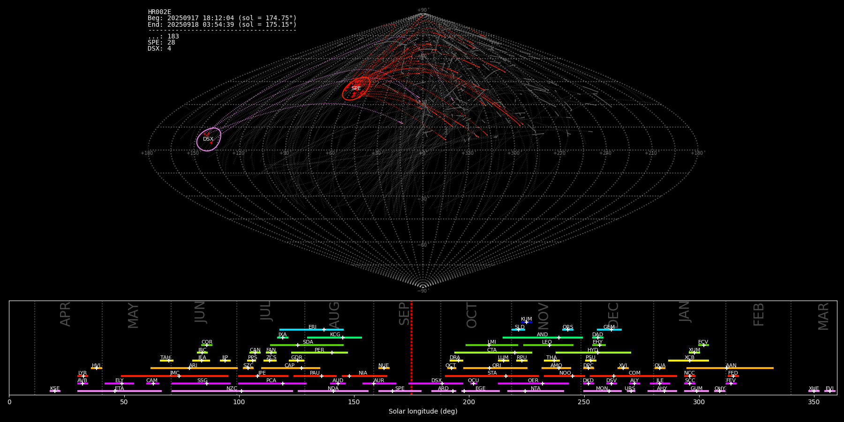Screen dimensions: 844x422
Task: Select the AUR shower label
Action: click(x=379, y=381)
